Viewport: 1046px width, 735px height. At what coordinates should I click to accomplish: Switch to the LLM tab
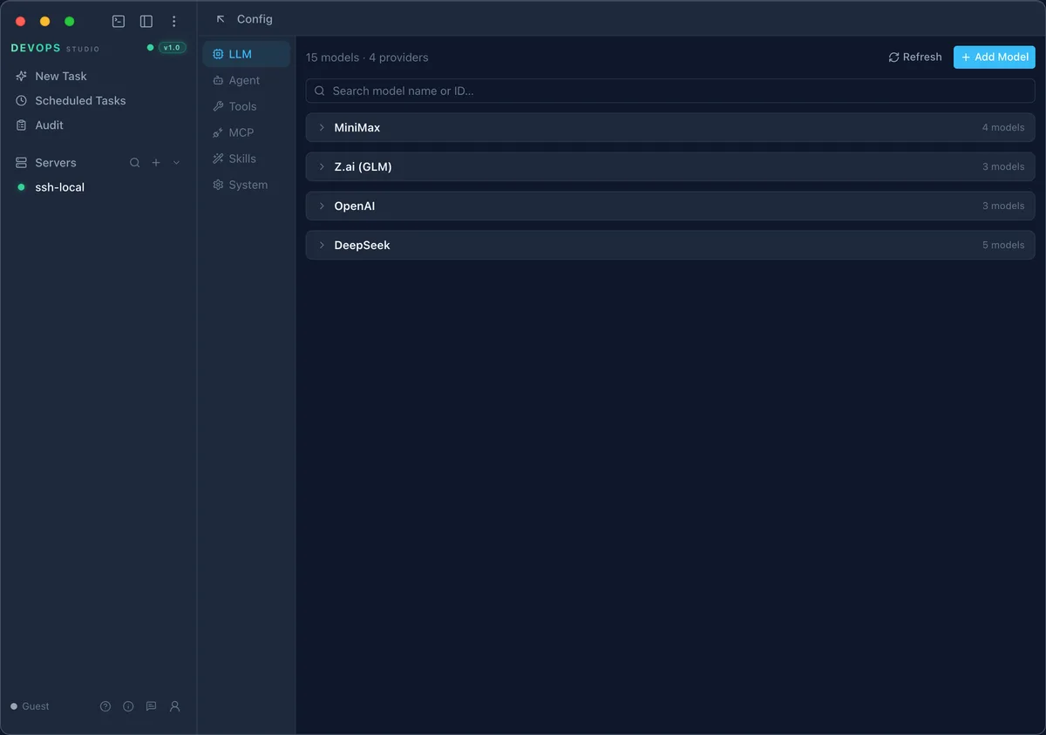[247, 54]
